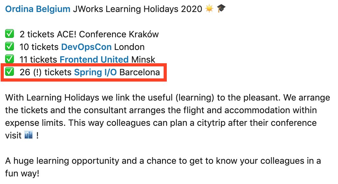
Task: Click the word 'Minsk' after Frontend United
Action: pyautogui.click(x=143, y=59)
